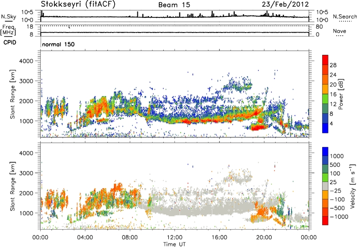357x247 pixels.
Task: Click the 4 tick on power colorbar
Action: (x=331, y=123)
